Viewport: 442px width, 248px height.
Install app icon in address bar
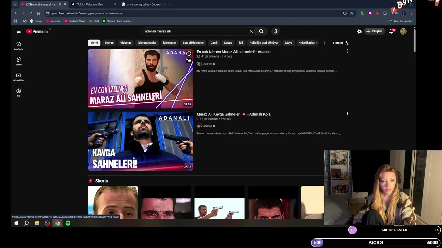tap(345, 13)
